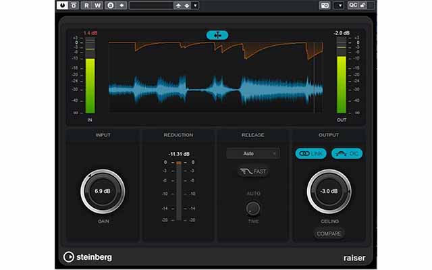
Task: Click the -3.0 dB ceiling value
Action: 329,191
